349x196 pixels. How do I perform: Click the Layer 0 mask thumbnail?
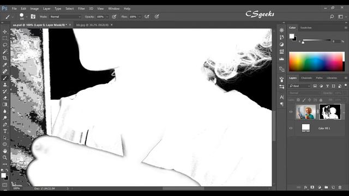tap(330, 112)
